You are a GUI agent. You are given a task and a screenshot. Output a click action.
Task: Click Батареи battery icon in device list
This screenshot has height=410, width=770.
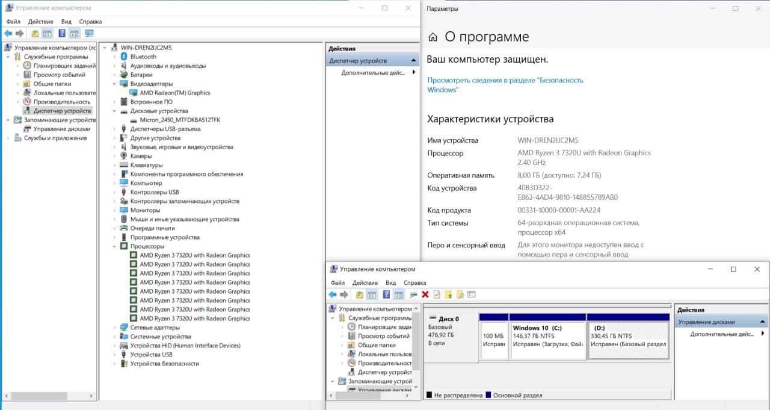(124, 75)
